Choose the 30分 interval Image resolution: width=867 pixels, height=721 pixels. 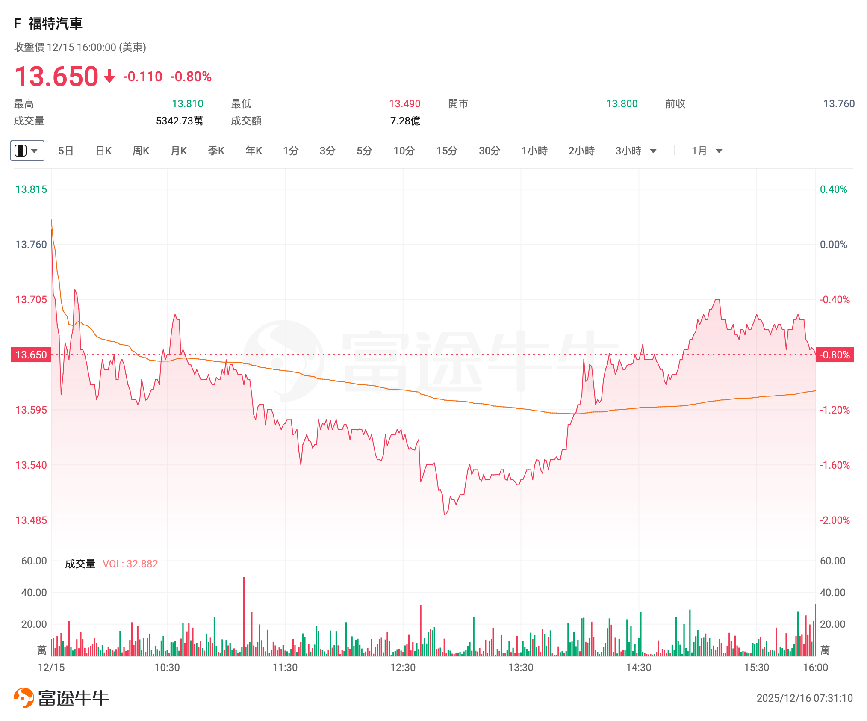(490, 151)
